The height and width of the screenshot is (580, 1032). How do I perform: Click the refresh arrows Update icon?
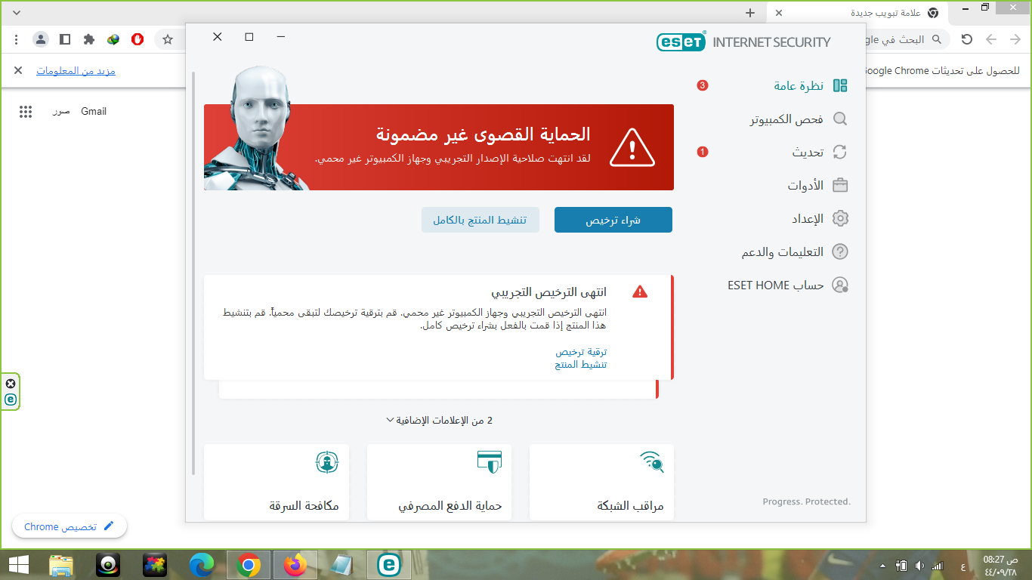[839, 152]
